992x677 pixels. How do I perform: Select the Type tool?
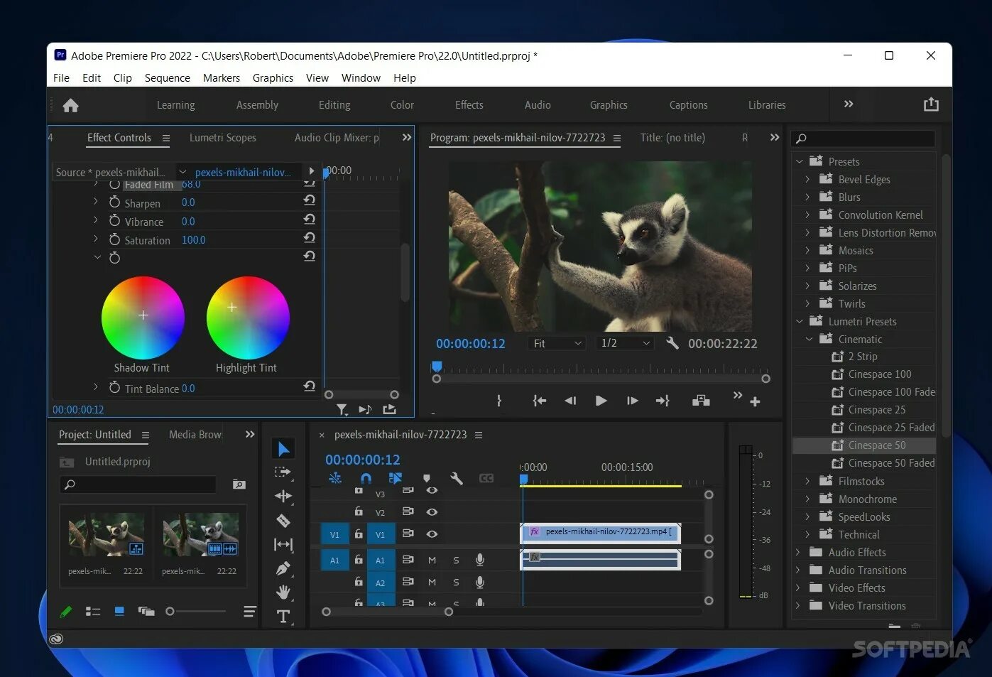(283, 616)
